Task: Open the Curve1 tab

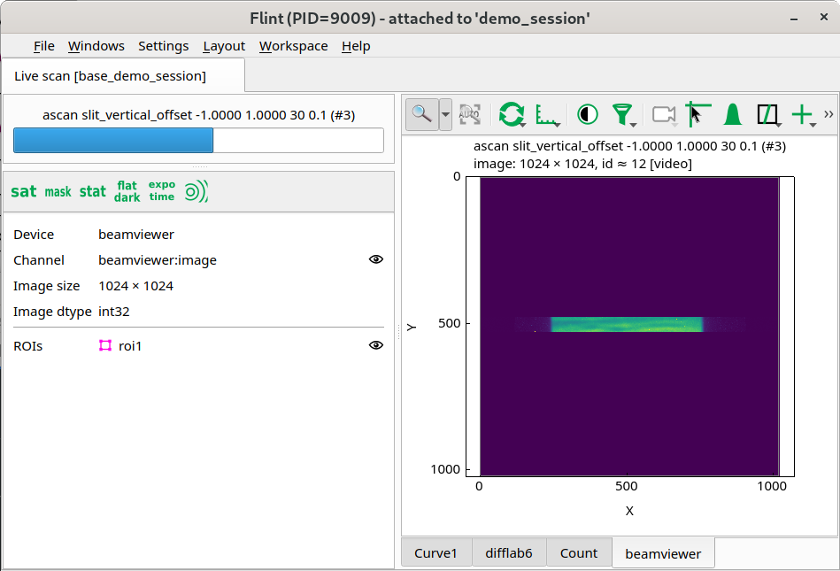Action: tap(435, 552)
